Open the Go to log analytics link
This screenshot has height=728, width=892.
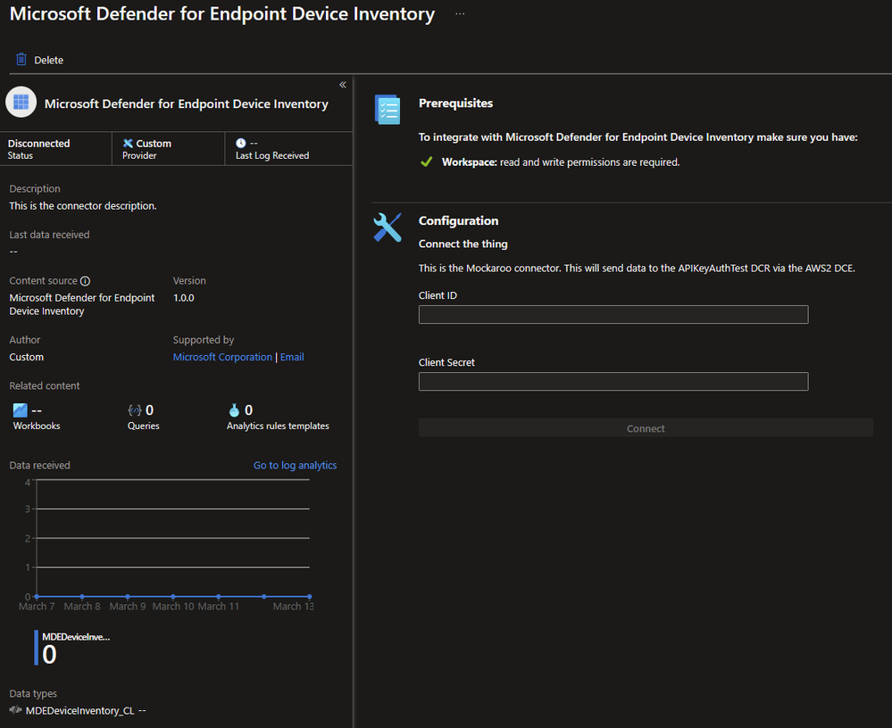click(x=295, y=465)
